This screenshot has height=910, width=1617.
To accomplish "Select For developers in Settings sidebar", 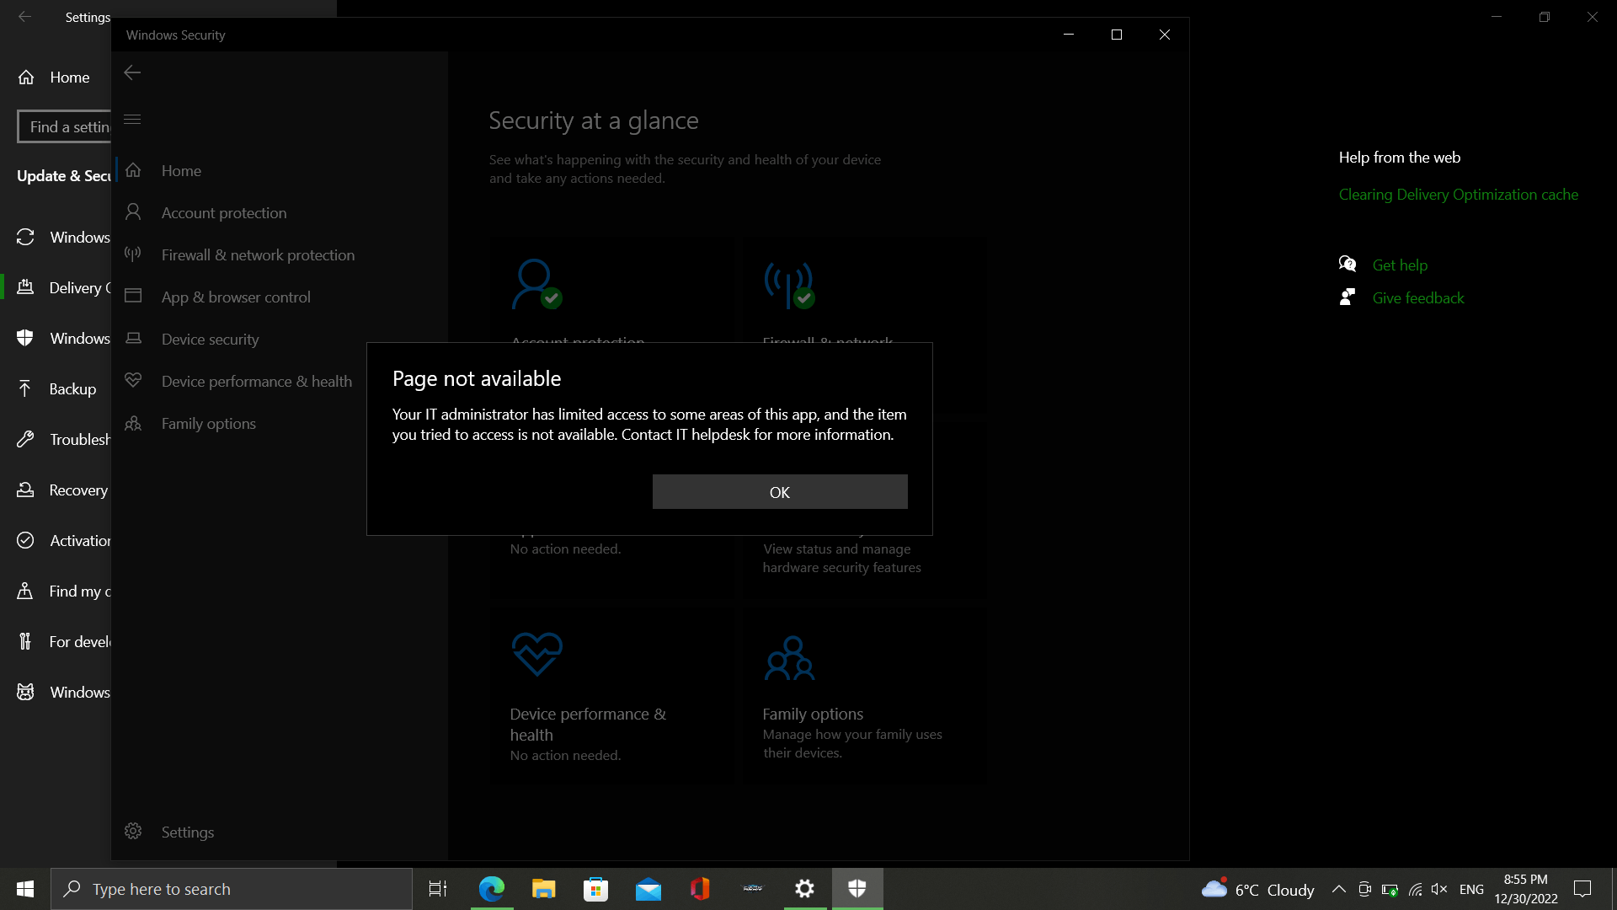I will (56, 641).
